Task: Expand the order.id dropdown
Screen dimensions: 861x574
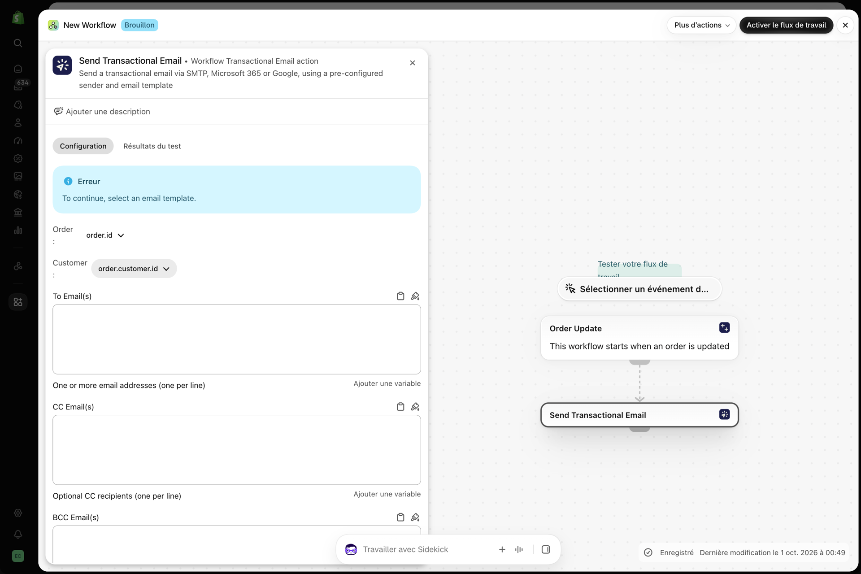Action: [105, 235]
